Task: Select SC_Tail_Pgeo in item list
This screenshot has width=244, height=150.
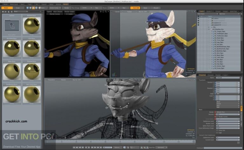Action: pyautogui.click(x=219, y=62)
